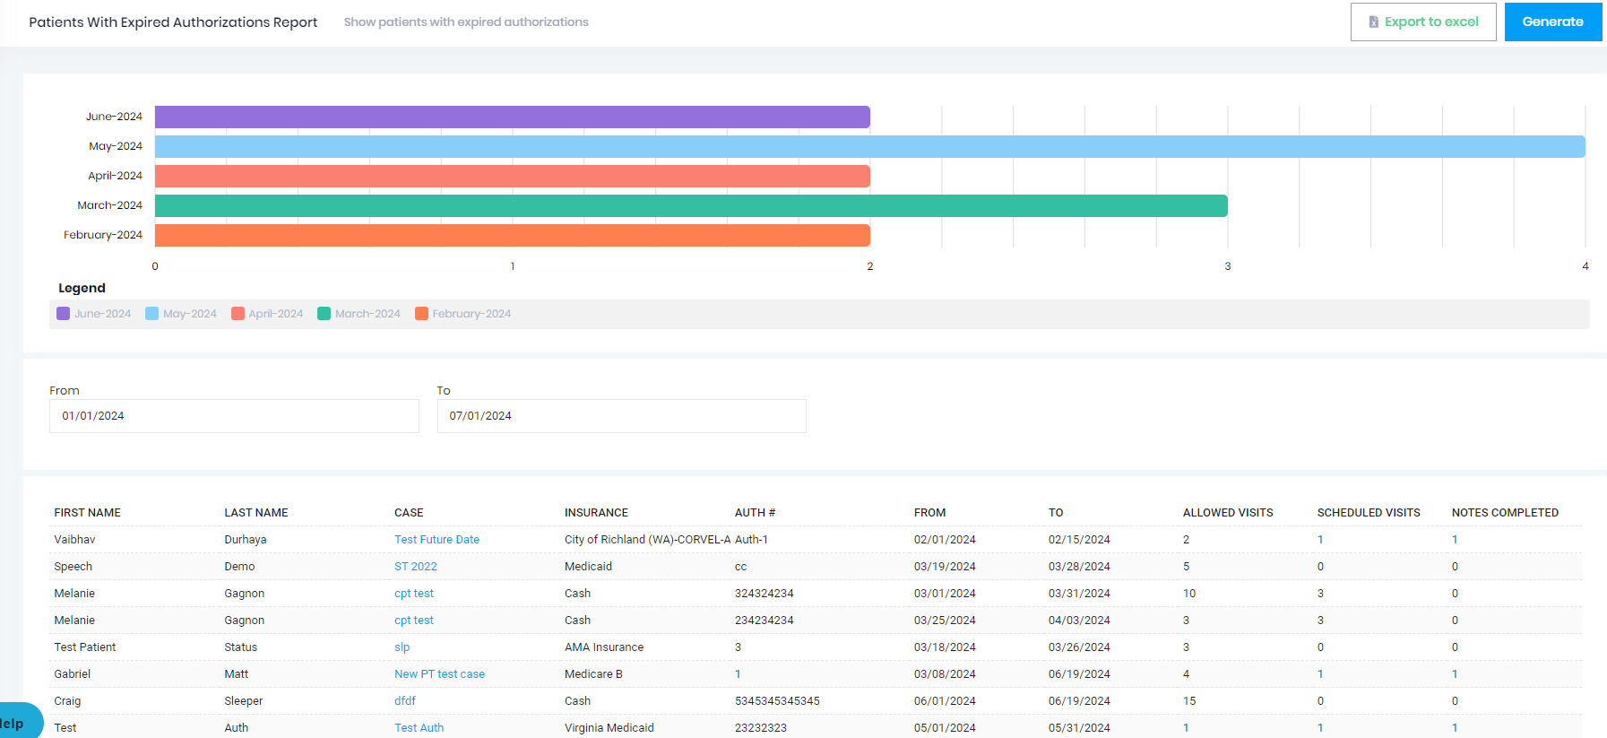The width and height of the screenshot is (1607, 738).
Task: Open the Help widget
Action: 18,723
